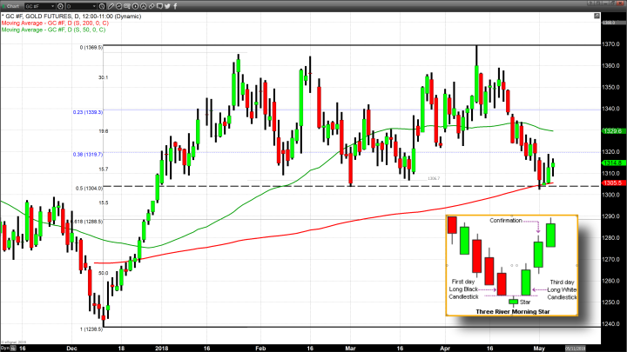Open the symbol GC #F dropdown
The image size is (627, 352).
pyautogui.click(x=40, y=6)
